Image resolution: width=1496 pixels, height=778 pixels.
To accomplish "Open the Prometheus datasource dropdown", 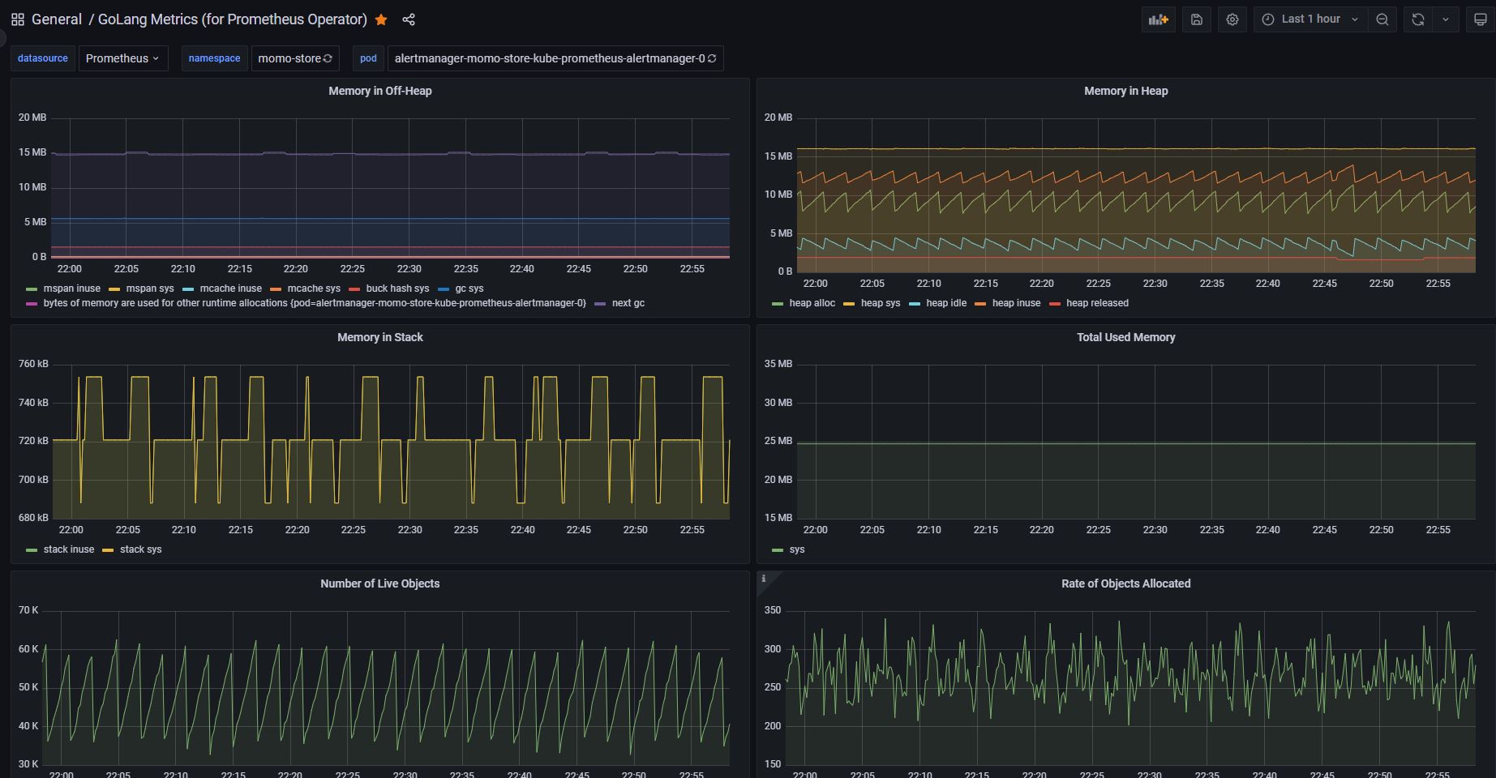I will pyautogui.click(x=123, y=58).
